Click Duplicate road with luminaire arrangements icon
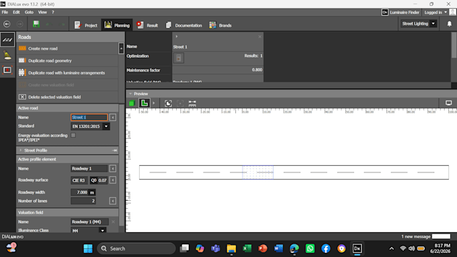This screenshot has width=457, height=257. (x=22, y=72)
